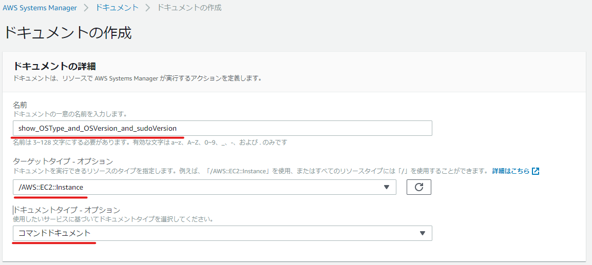Click the ドキュメントの作成 breadcrumb text
Viewport: 592px width, 265px height.
[189, 8]
